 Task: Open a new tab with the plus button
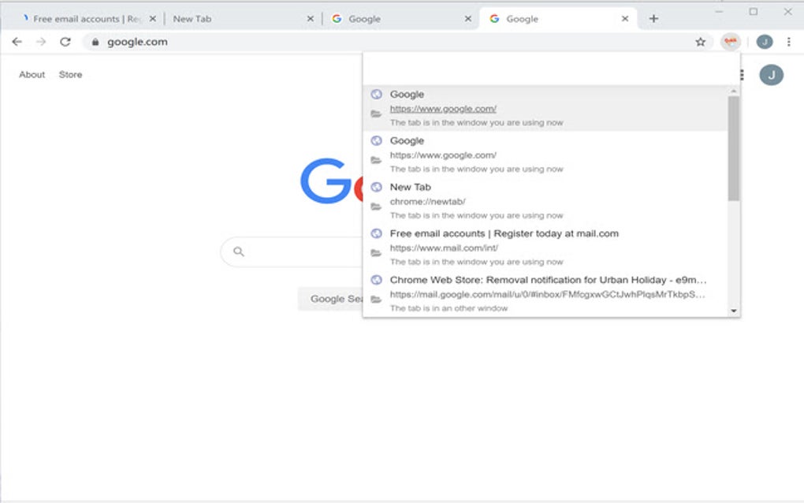coord(653,17)
